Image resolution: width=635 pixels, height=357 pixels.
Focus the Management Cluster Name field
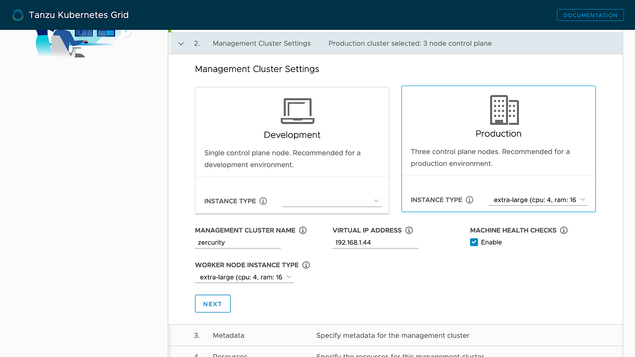[238, 242]
